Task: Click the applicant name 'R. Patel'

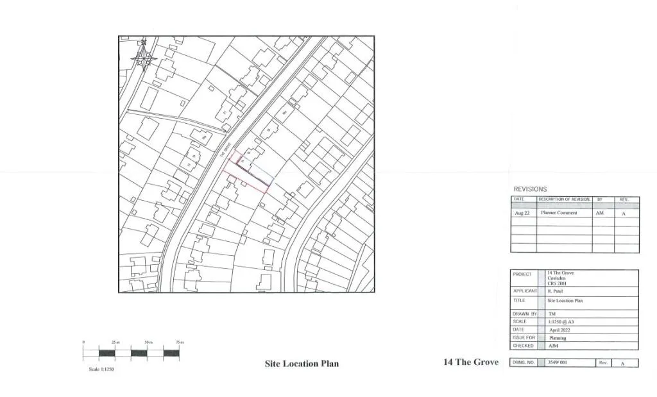Action: click(555, 291)
